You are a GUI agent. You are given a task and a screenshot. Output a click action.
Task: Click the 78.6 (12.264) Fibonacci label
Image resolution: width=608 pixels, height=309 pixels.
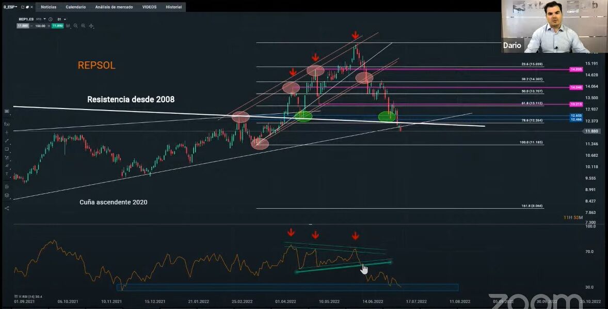pos(532,121)
